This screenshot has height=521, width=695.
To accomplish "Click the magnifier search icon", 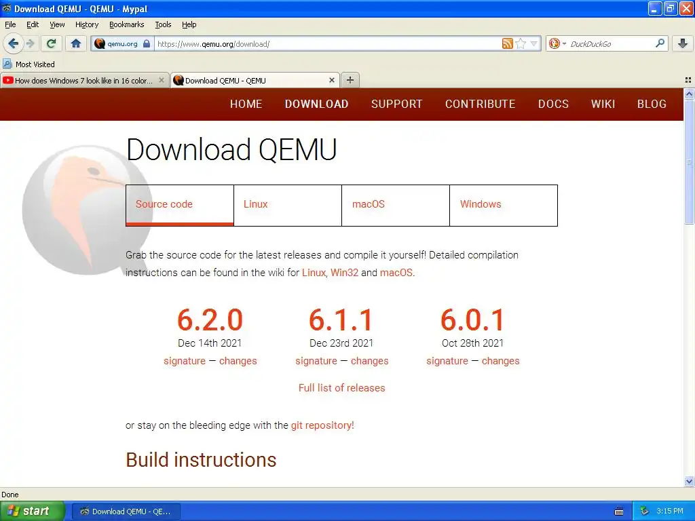I will (660, 43).
